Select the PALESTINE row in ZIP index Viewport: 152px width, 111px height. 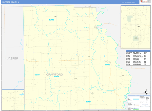pyautogui.click(x=138, y=61)
